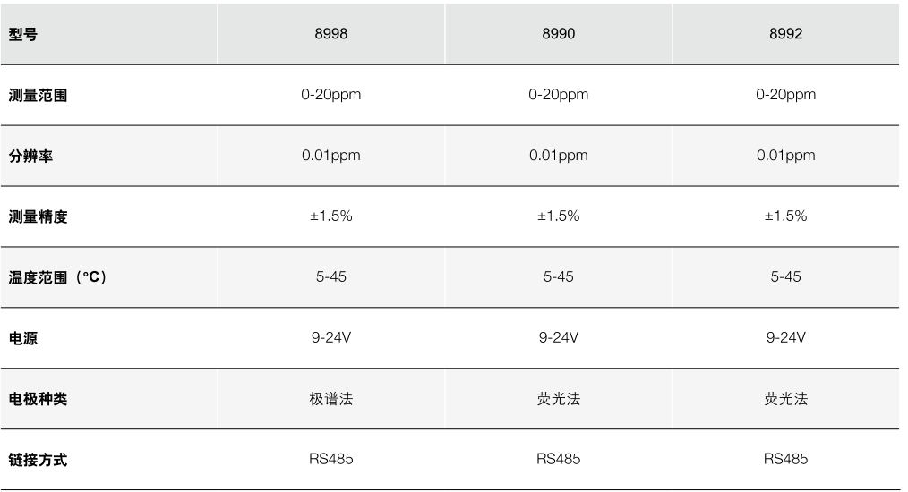Click the 8998 model column header

[331, 35]
